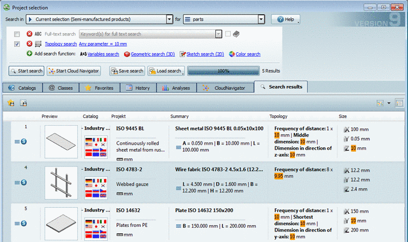Open the 'parts' dropdown arrow
408x242 pixels.
(261, 19)
